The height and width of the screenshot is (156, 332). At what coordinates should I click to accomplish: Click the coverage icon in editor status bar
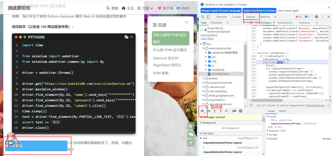point(329,105)
